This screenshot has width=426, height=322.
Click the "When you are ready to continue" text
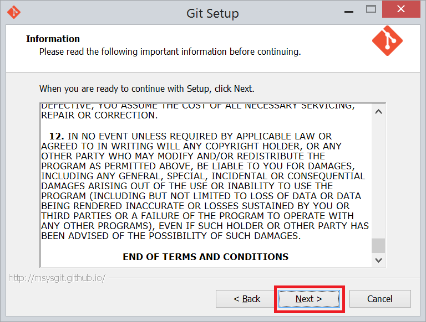point(146,89)
